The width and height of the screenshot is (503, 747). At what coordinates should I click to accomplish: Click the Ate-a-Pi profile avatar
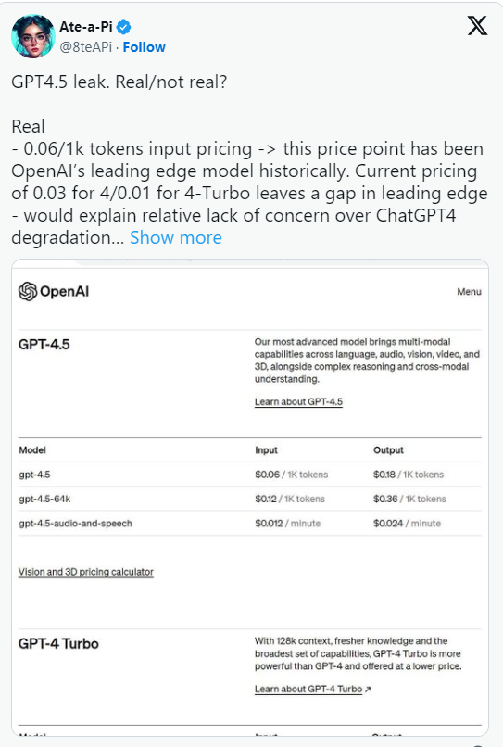[x=33, y=36]
